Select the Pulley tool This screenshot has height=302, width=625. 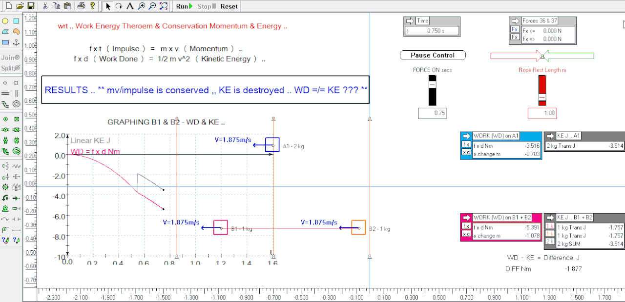[6, 229]
